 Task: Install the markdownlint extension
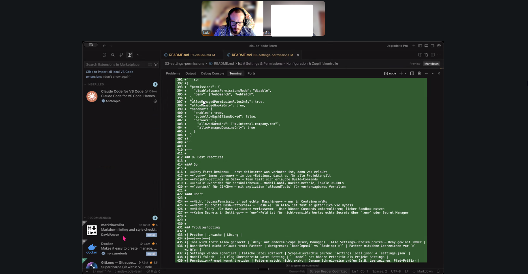point(151,235)
